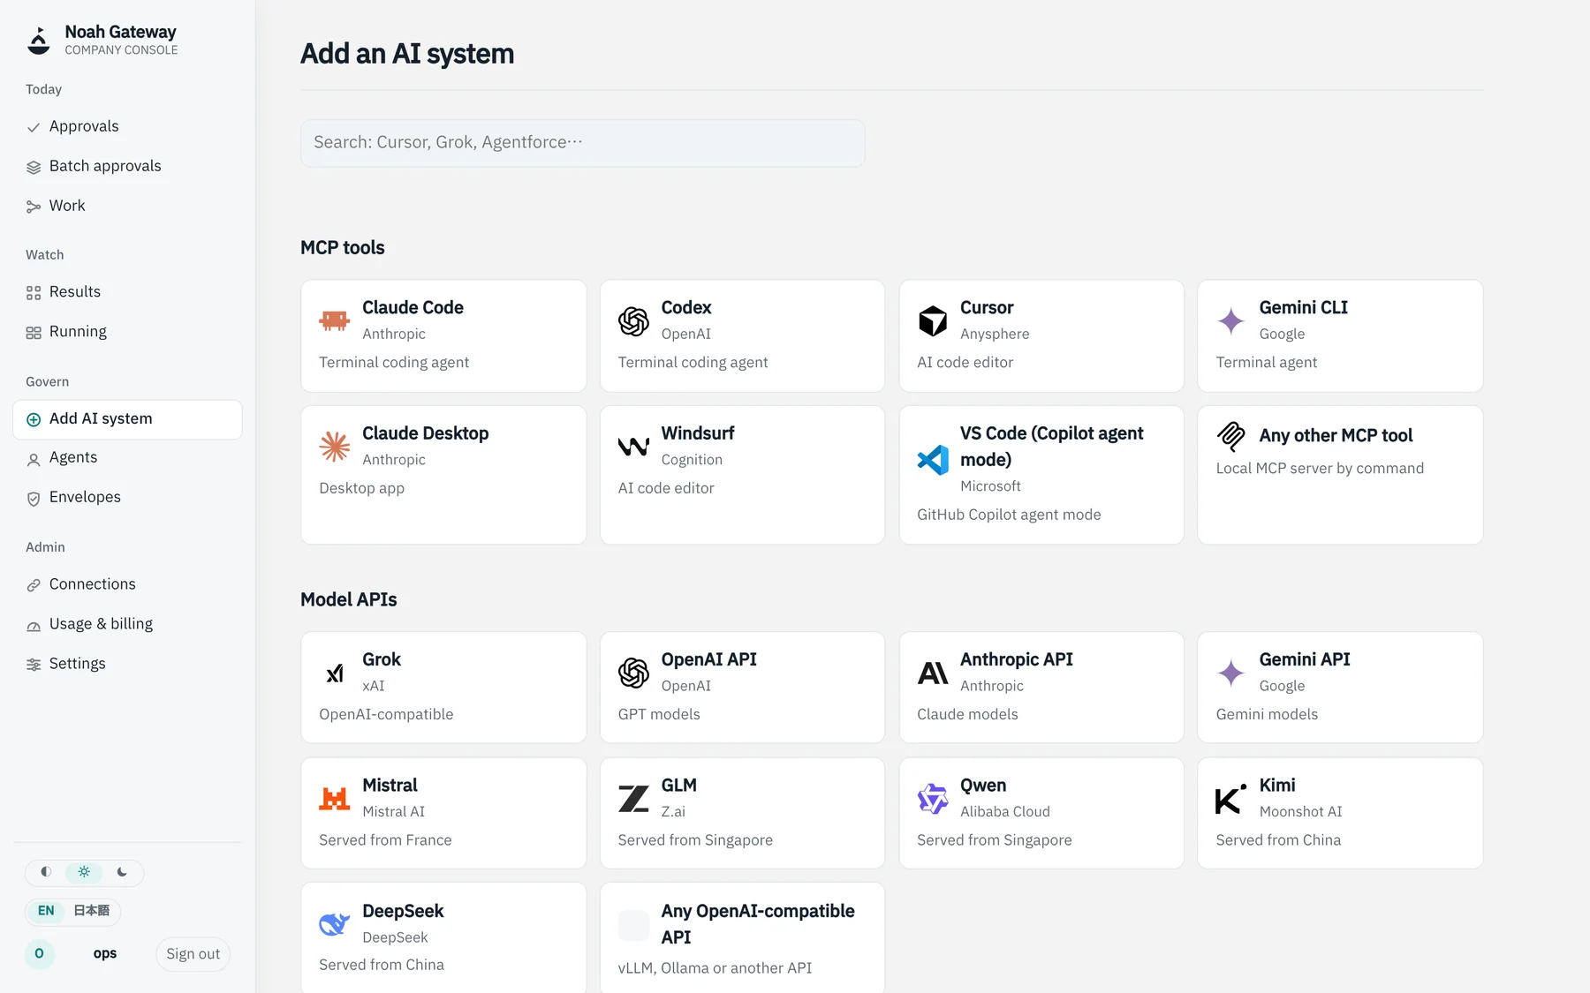
Task: Click the Noah Gateway logo
Action: [x=39, y=40]
